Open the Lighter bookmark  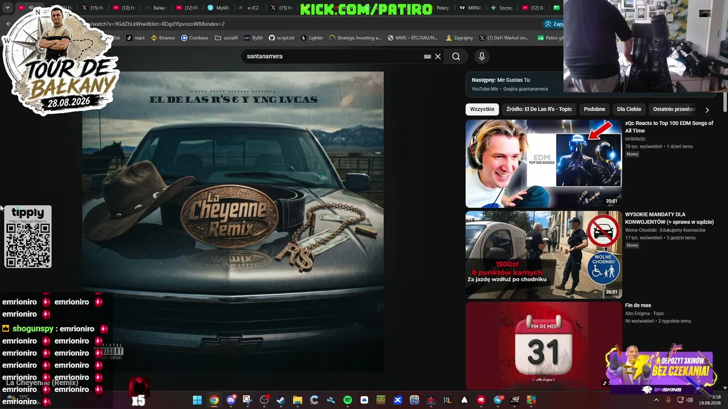pyautogui.click(x=312, y=38)
